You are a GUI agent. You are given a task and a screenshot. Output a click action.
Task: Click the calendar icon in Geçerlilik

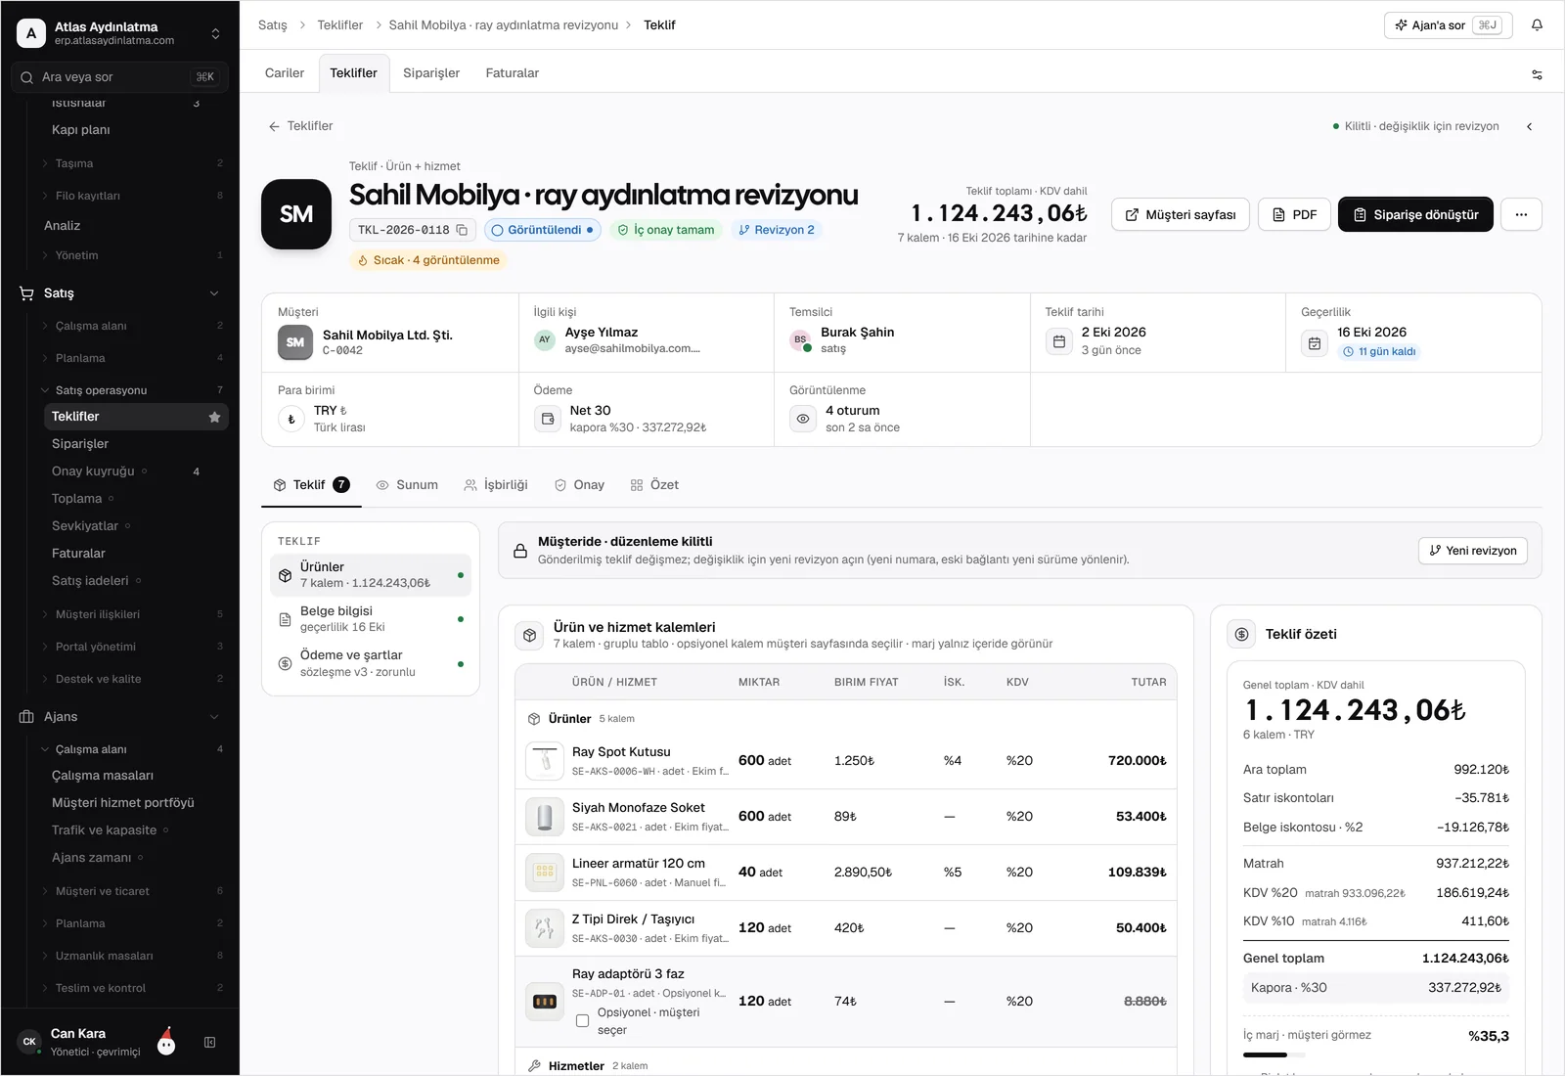pyautogui.click(x=1315, y=342)
